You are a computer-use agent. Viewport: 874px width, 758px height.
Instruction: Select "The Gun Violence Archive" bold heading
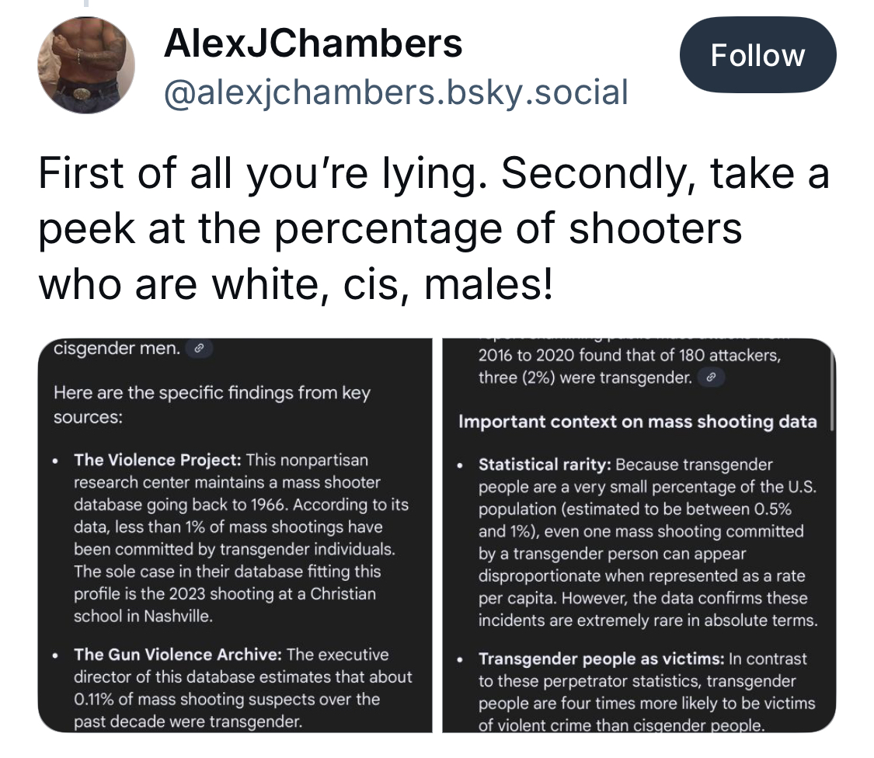(178, 655)
